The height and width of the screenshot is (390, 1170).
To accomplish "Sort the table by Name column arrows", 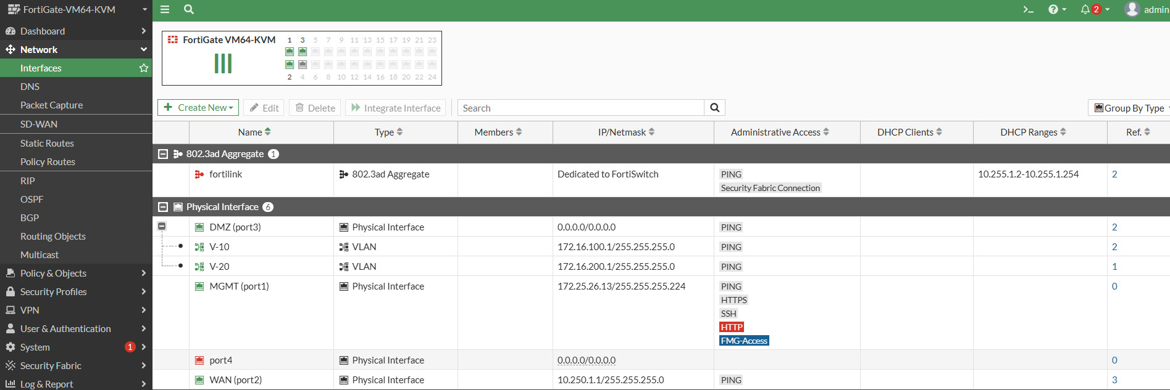I will click(x=268, y=132).
